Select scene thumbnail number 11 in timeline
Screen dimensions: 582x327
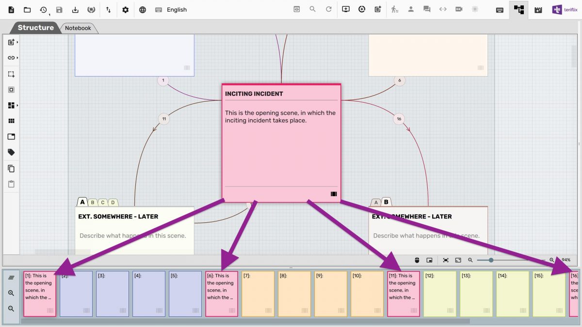click(x=403, y=294)
